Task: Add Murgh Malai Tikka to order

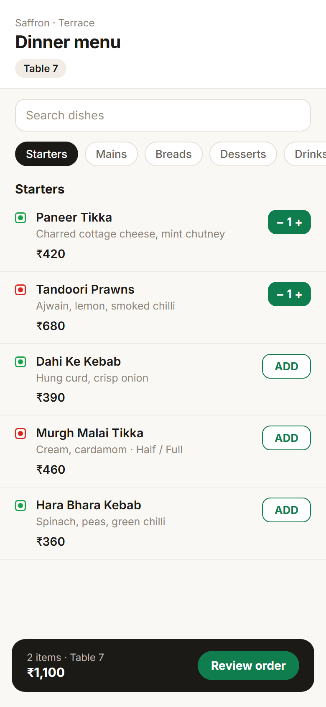Action: pos(286,438)
